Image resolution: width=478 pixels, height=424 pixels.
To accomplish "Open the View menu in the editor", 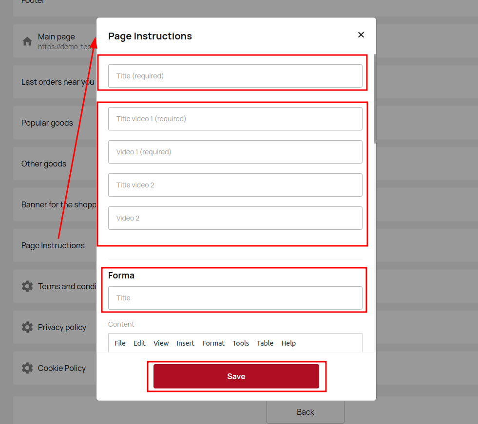I will click(x=161, y=343).
